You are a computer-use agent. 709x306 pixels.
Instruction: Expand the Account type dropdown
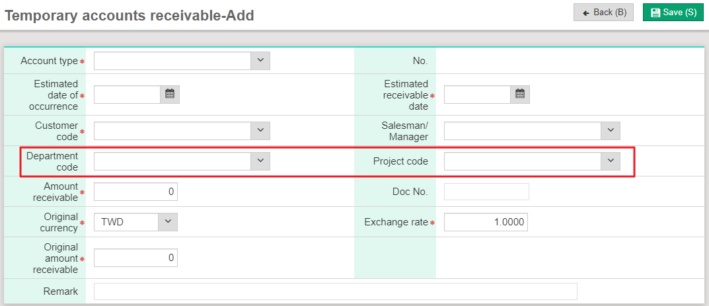click(260, 61)
